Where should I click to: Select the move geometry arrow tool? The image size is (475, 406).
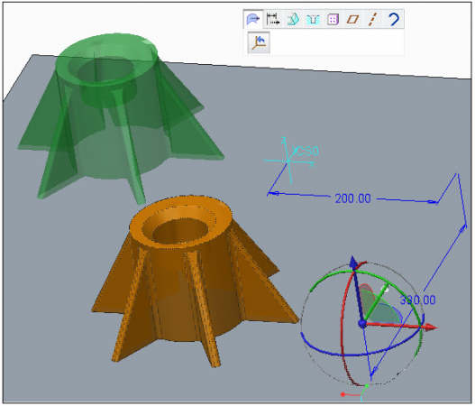click(253, 20)
